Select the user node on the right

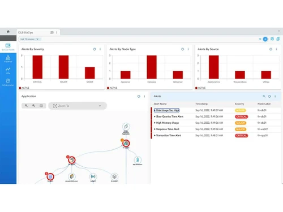138,160
